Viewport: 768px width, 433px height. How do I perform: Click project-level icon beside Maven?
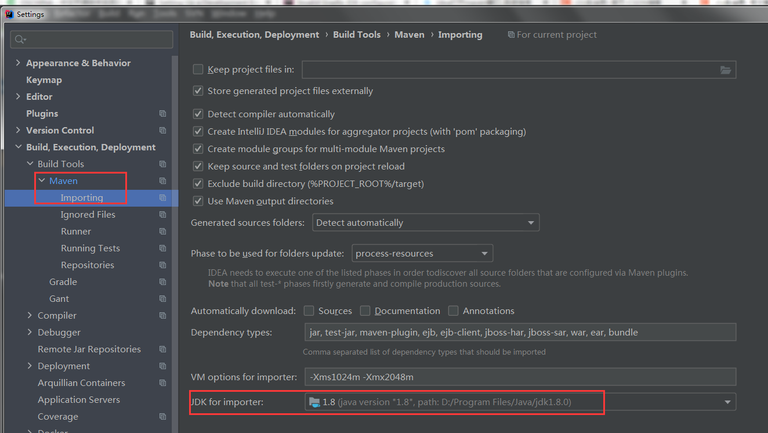pyautogui.click(x=162, y=181)
